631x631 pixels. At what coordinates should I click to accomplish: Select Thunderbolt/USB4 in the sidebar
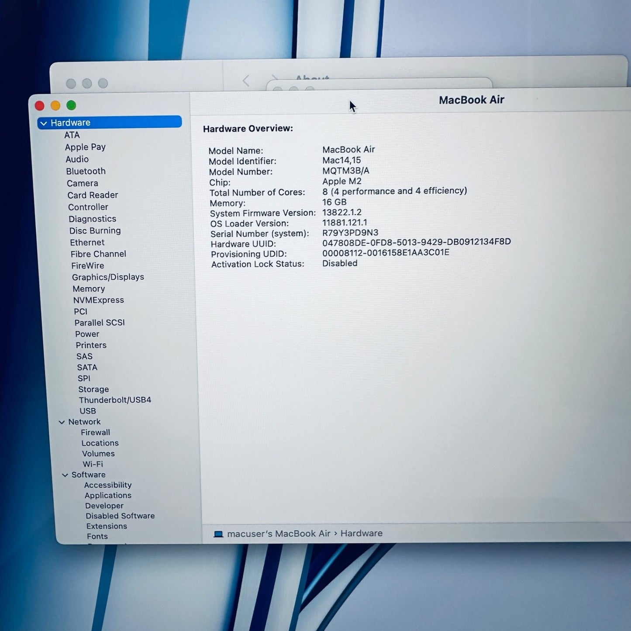(114, 400)
